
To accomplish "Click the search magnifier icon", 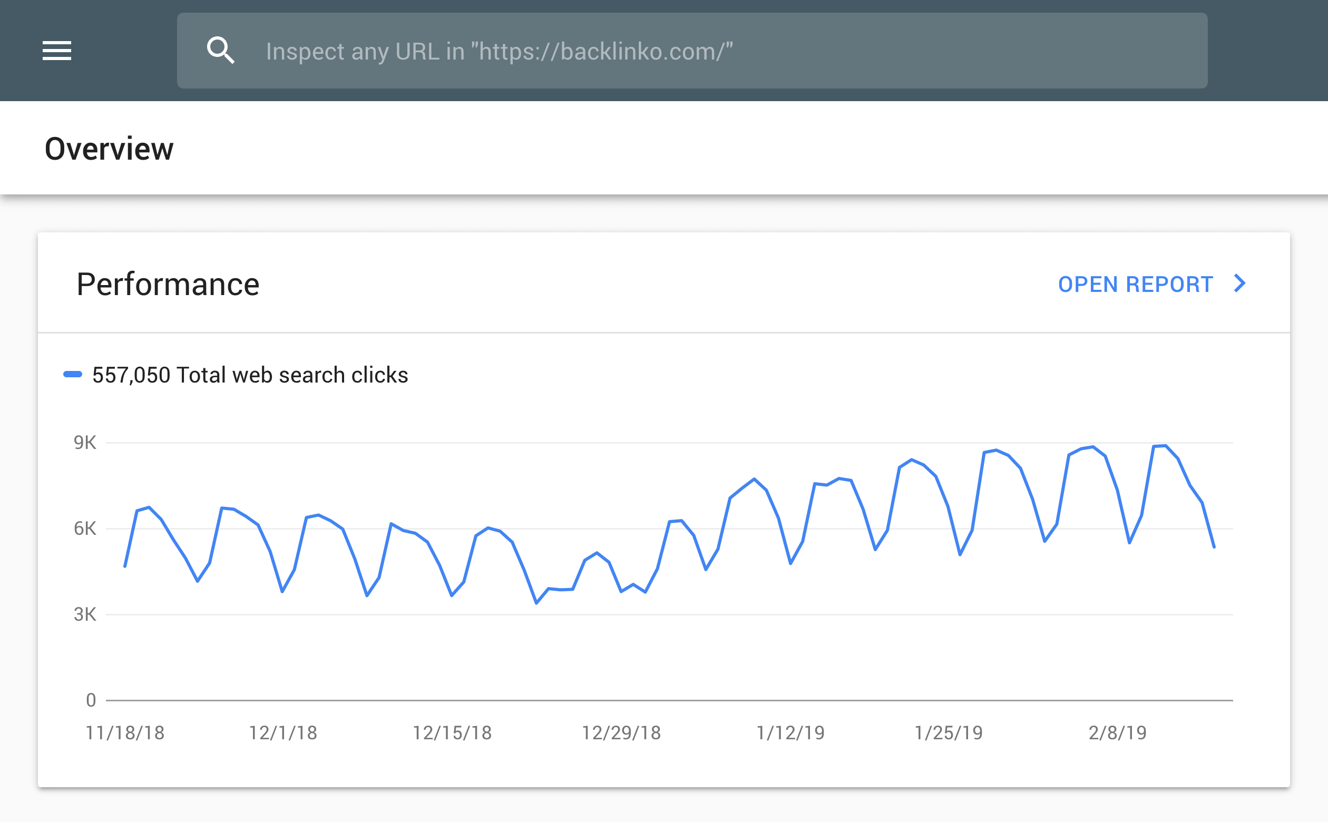I will (221, 51).
